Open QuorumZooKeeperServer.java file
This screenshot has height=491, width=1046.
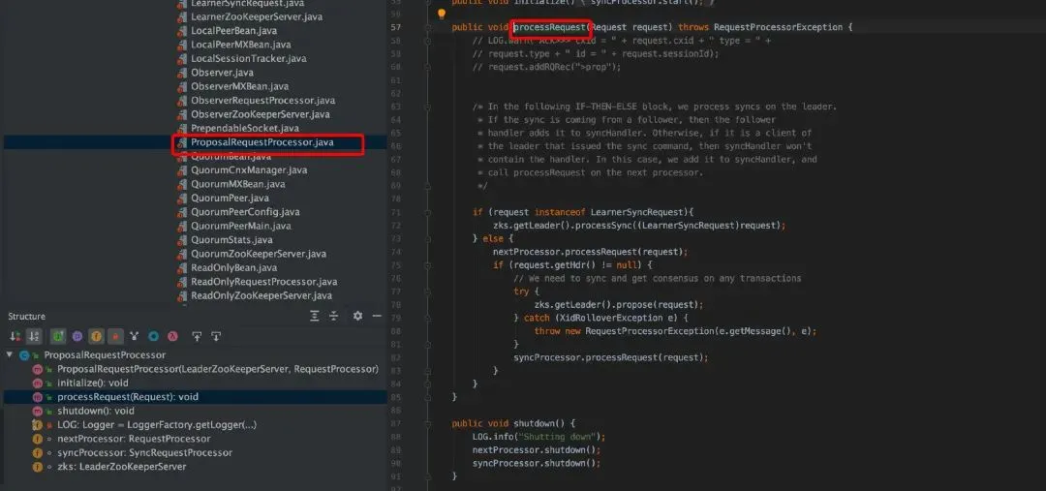coord(259,254)
